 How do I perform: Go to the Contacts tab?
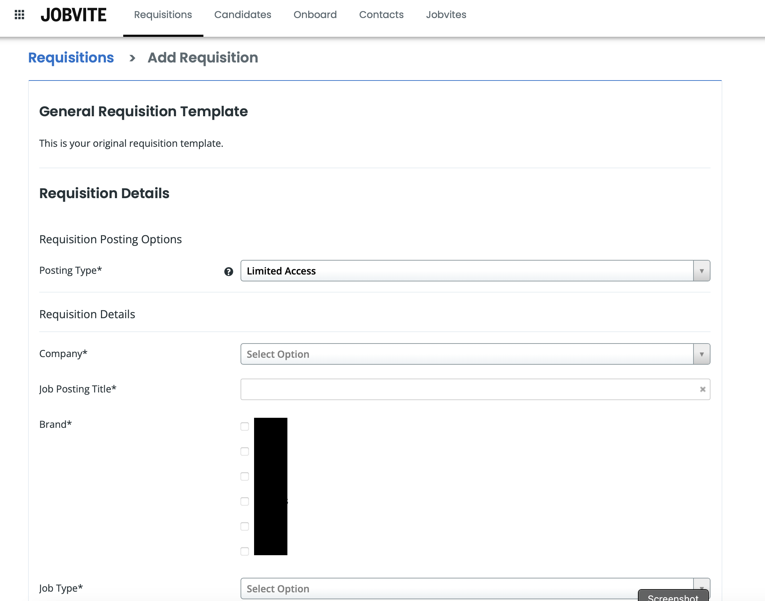pos(381,15)
